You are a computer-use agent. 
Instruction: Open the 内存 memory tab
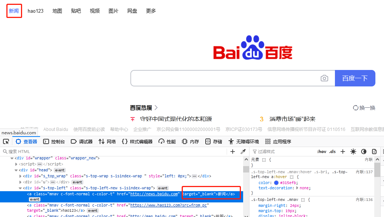pos(190,142)
